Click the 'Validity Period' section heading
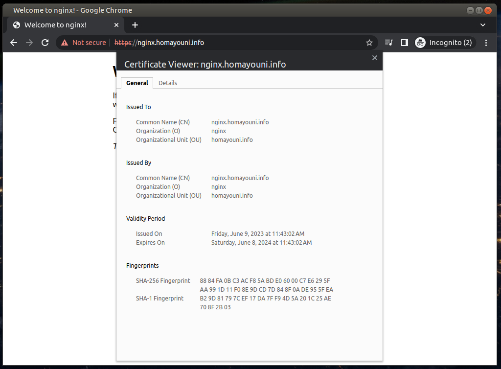This screenshot has width=501, height=369. [145, 219]
